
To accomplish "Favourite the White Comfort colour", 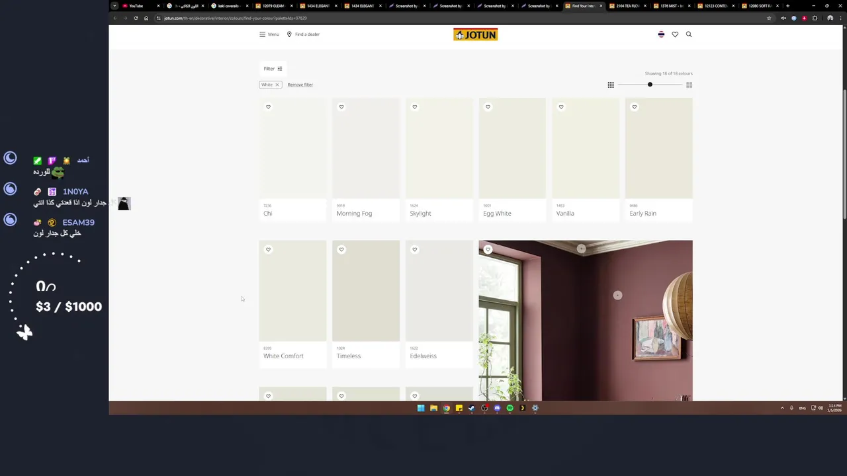I will tap(268, 250).
